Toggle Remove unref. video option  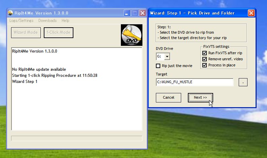(x=204, y=59)
